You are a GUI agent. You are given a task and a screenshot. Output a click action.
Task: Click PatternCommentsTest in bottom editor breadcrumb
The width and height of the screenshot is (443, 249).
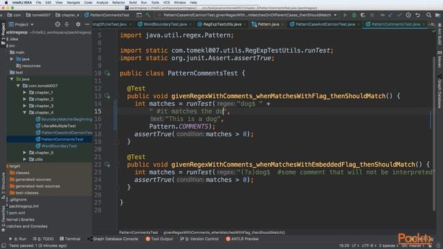click(x=138, y=232)
